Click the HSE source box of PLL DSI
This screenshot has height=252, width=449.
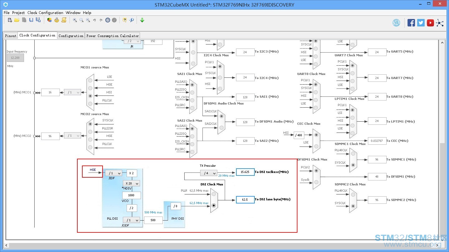[x=93, y=171]
